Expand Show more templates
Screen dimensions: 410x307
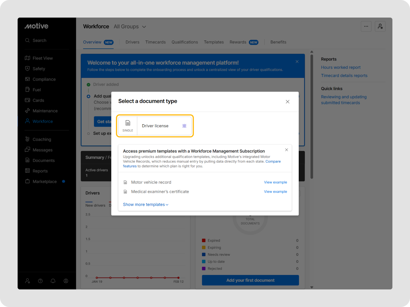[x=146, y=205]
